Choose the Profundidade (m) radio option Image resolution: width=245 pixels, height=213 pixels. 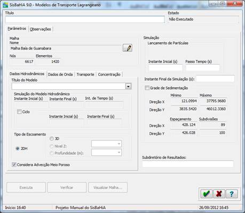click(x=52, y=153)
